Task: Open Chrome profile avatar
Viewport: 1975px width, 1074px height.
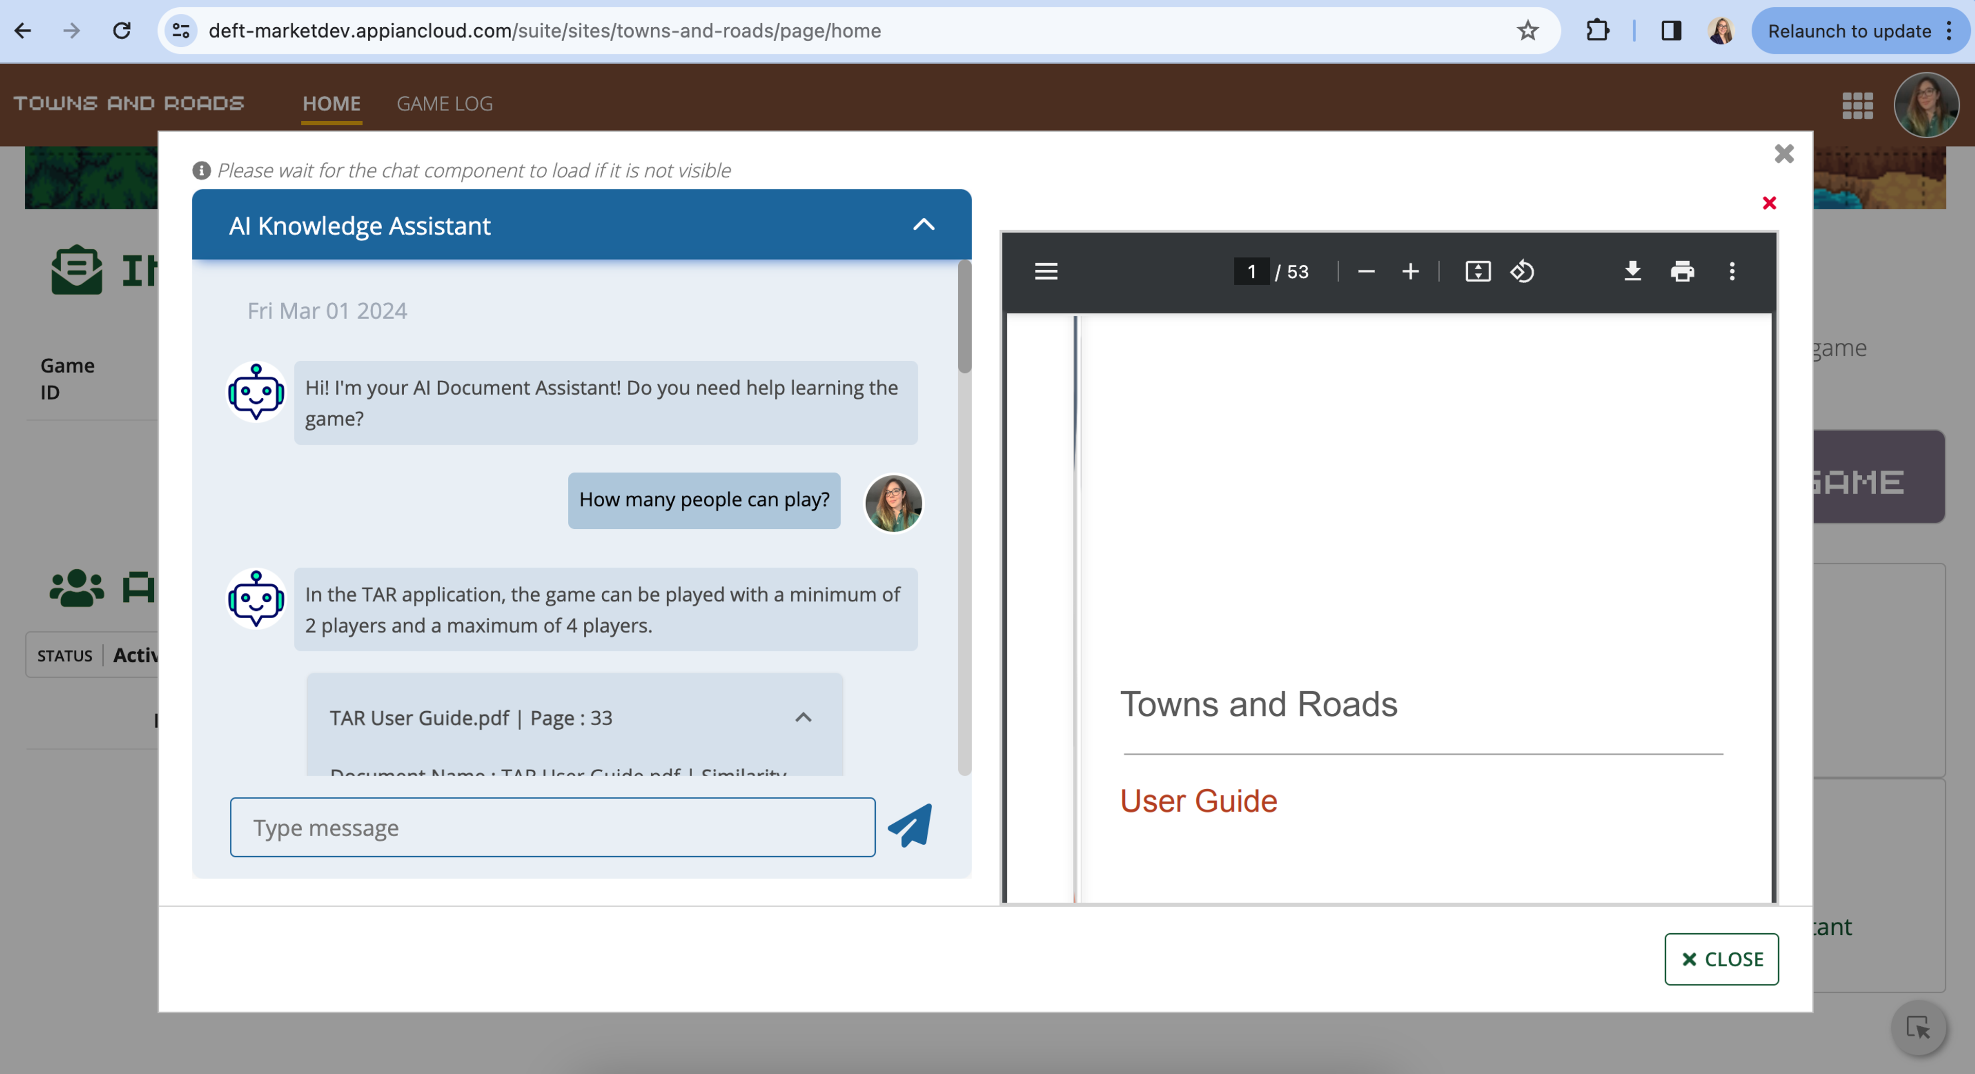Action: 1720,31
